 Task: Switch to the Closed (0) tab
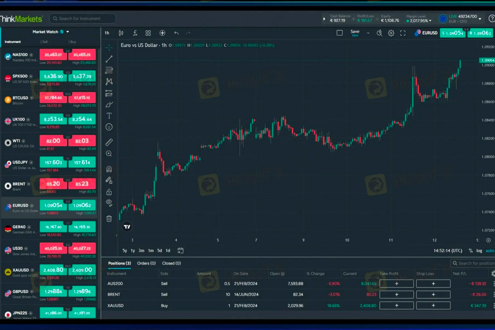tap(171, 263)
